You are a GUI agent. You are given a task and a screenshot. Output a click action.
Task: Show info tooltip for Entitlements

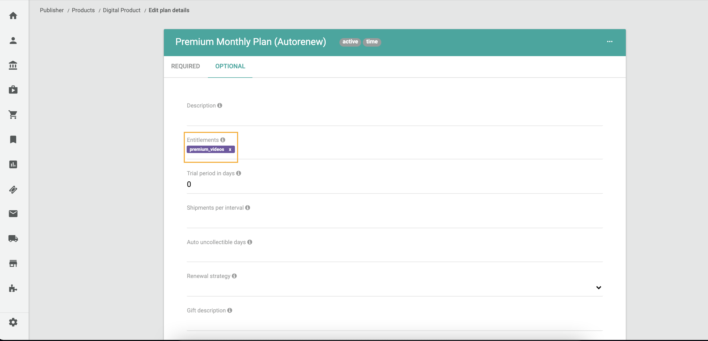[223, 140]
